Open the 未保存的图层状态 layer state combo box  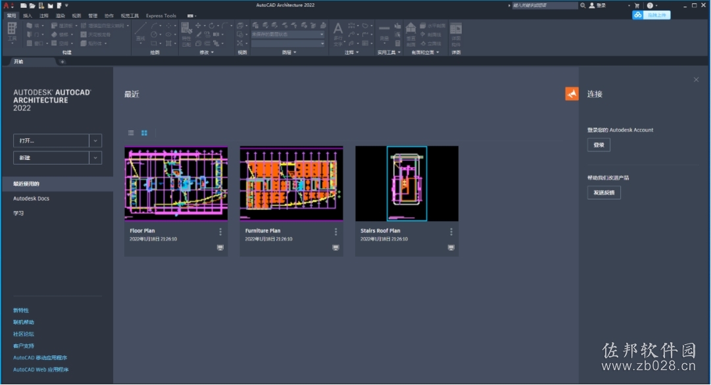[x=288, y=34]
